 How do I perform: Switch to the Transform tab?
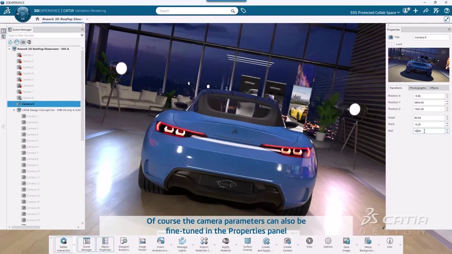(395, 88)
